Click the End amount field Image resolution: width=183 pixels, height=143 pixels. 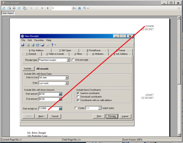point(49,99)
